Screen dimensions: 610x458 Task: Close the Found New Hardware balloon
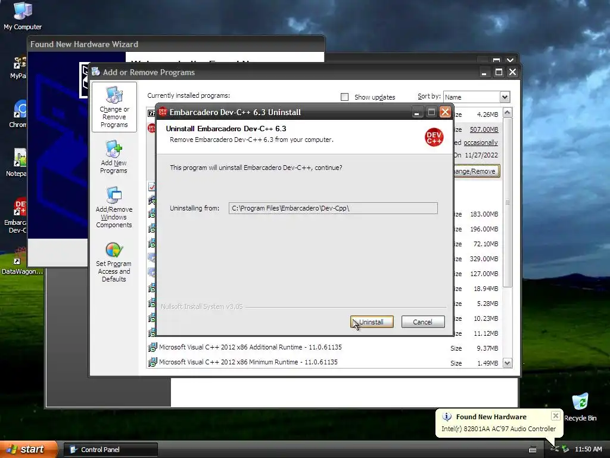556,416
